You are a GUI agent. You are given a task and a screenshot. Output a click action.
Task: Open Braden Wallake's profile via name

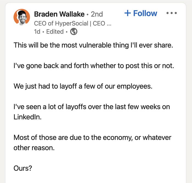pos(59,14)
